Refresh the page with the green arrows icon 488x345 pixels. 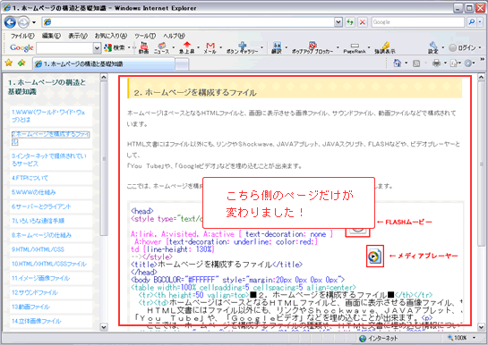350,22
